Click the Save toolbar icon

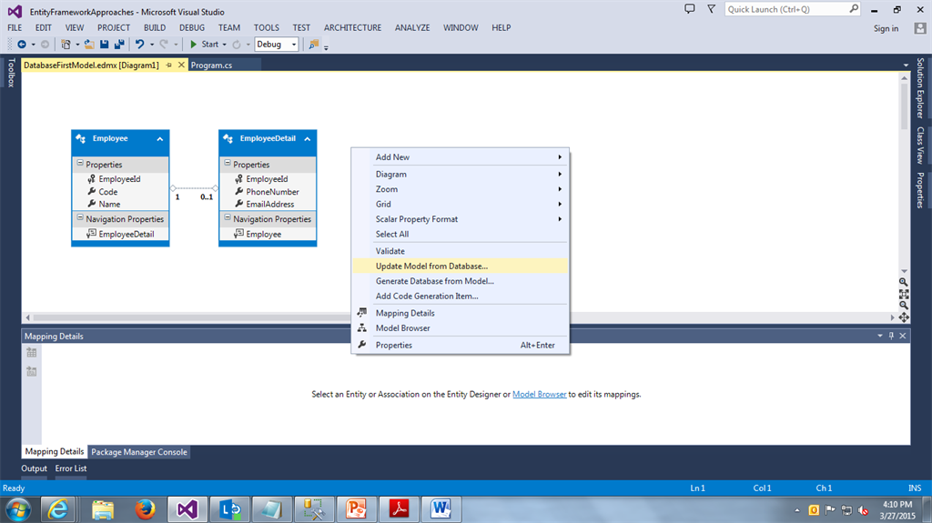point(104,45)
